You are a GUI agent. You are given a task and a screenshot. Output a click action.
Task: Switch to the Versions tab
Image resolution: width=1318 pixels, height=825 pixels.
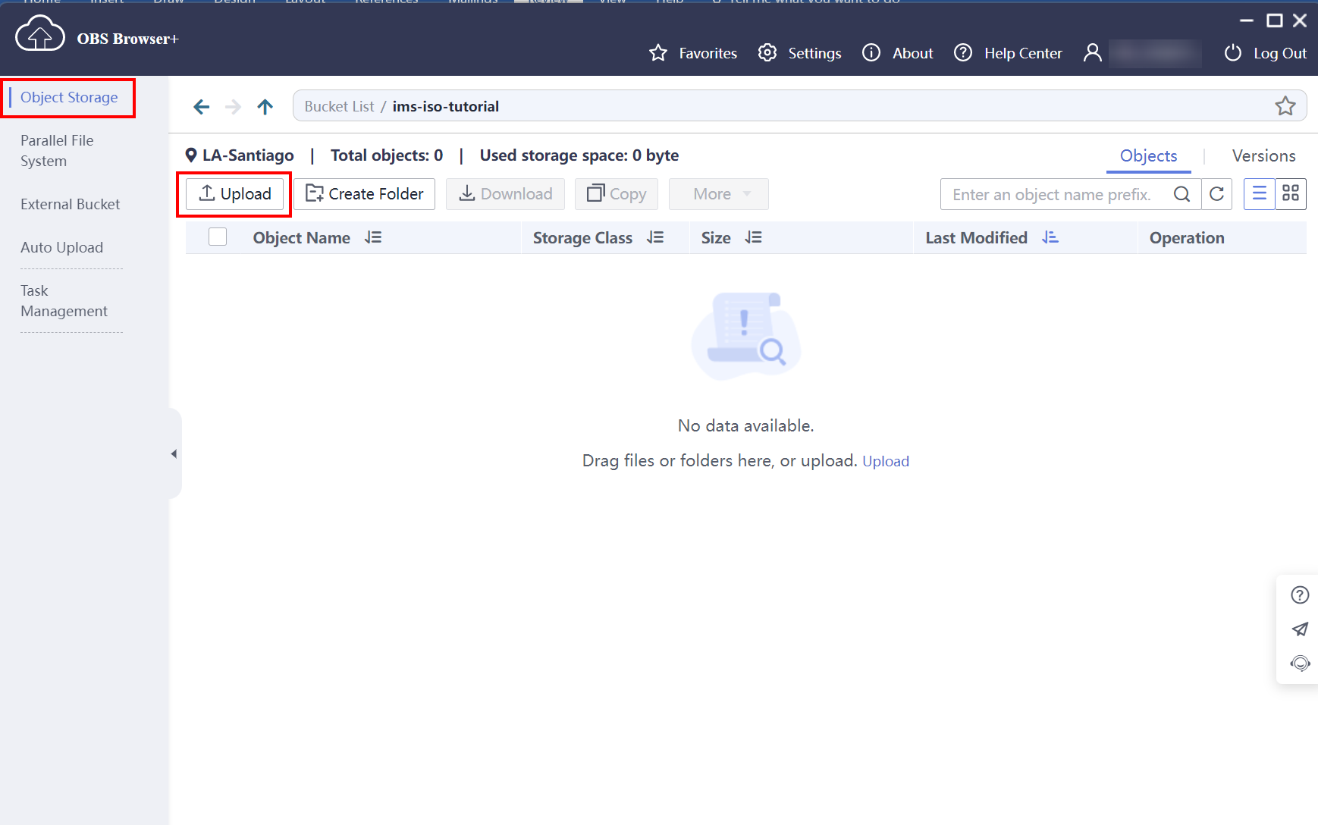coord(1263,156)
